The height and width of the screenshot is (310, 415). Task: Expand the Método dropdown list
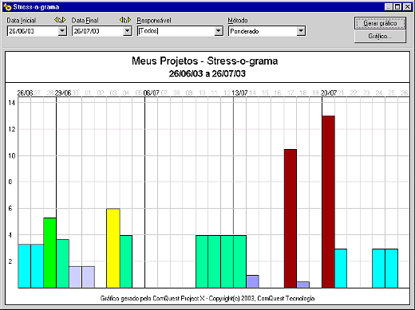tap(301, 31)
